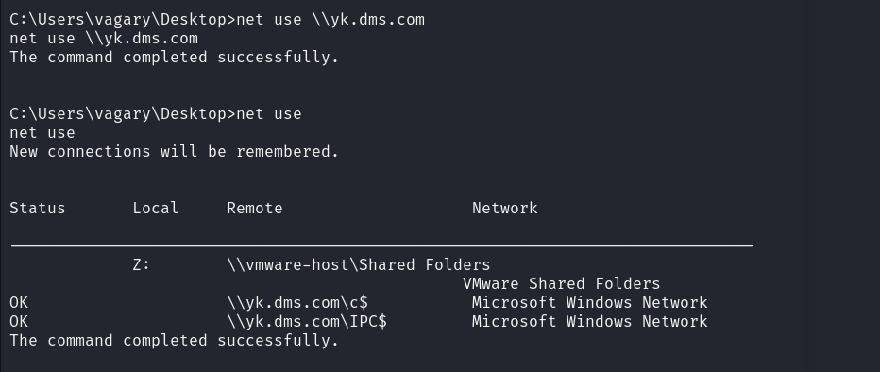Click the "\\vmware-host\Shared Folders" path
Viewport: 880px width, 372px height.
(359, 264)
